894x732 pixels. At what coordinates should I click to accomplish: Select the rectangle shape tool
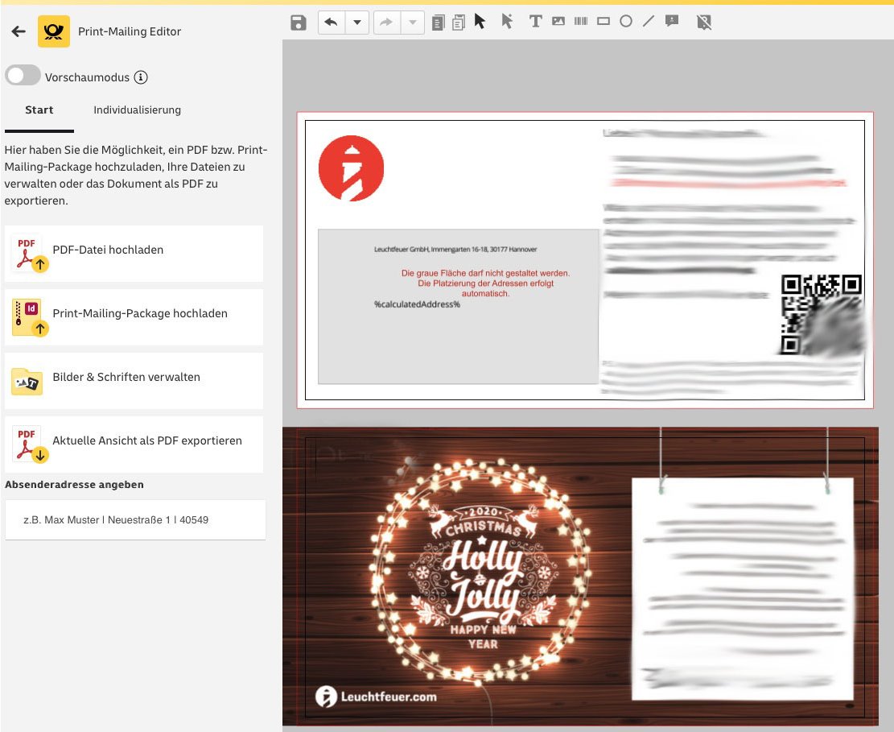(603, 22)
